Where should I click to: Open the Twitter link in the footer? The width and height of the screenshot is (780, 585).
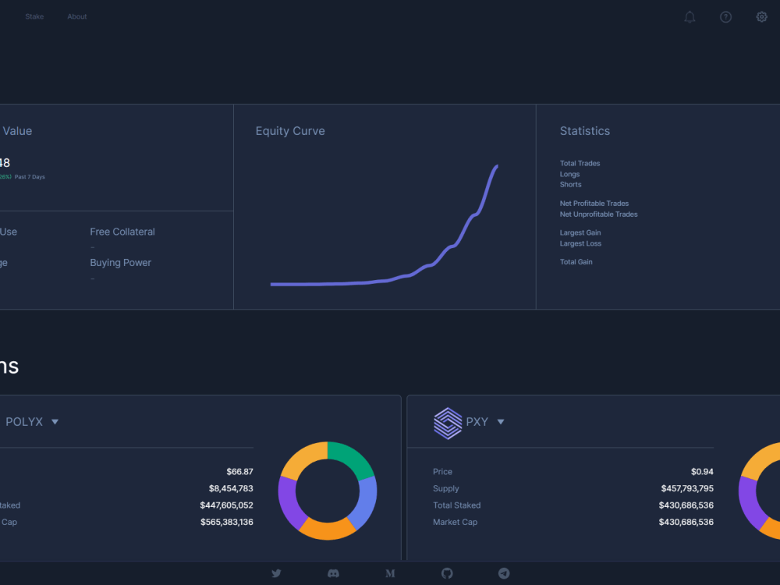pos(276,573)
